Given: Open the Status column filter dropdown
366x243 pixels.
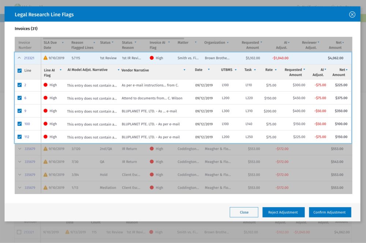Looking at the screenshot, I should 112,43.
